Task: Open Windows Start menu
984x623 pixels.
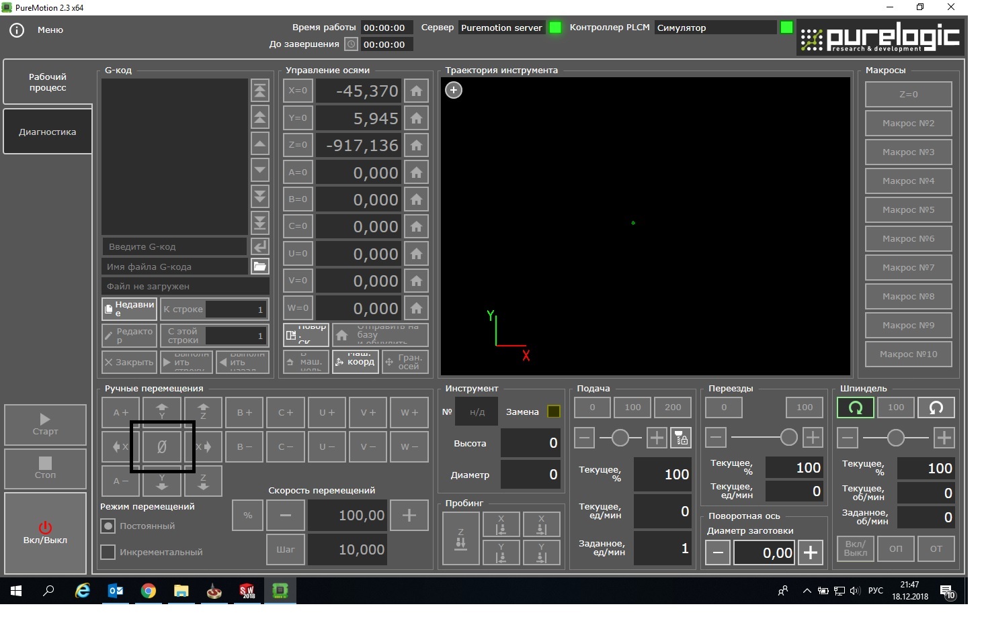Action: tap(16, 591)
